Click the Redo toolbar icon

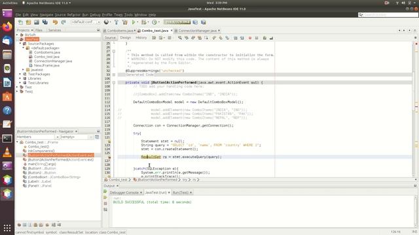click(x=64, y=22)
